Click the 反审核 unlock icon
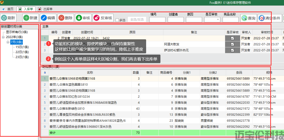Image resolution: width=284 pixels, height=140 pixels. [x=97, y=18]
